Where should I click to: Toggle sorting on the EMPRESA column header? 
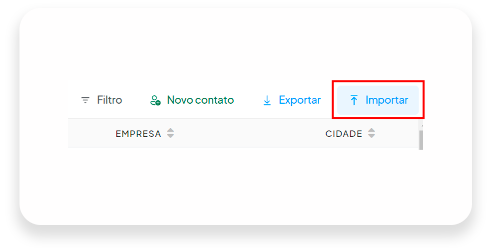138,134
